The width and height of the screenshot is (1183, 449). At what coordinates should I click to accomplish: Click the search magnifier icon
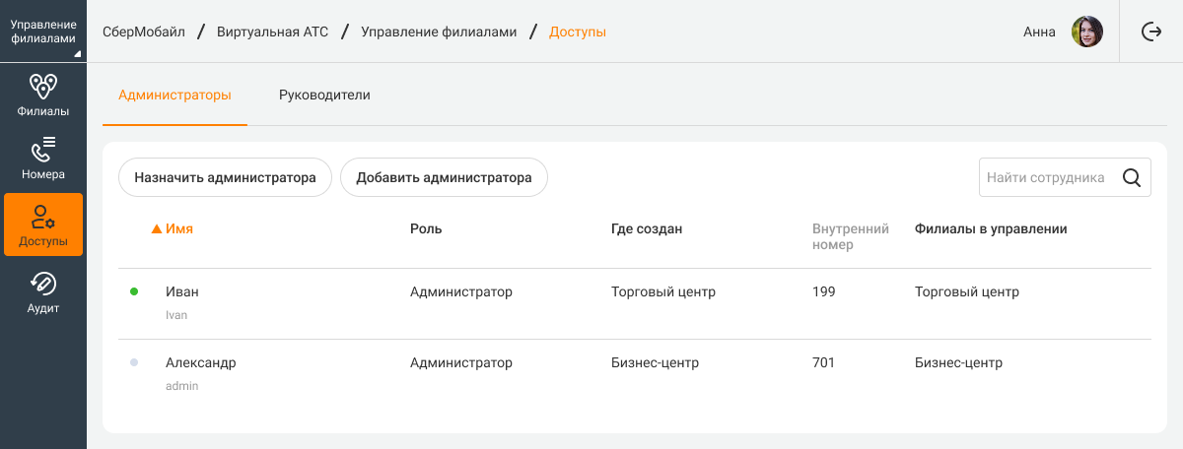(x=1132, y=178)
